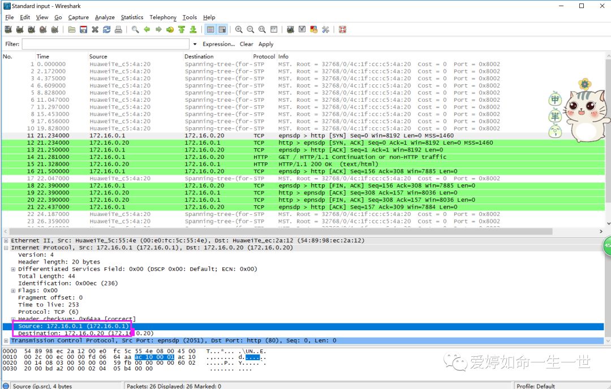
Task: Expand Differentiated Services Field node
Action: [13, 269]
